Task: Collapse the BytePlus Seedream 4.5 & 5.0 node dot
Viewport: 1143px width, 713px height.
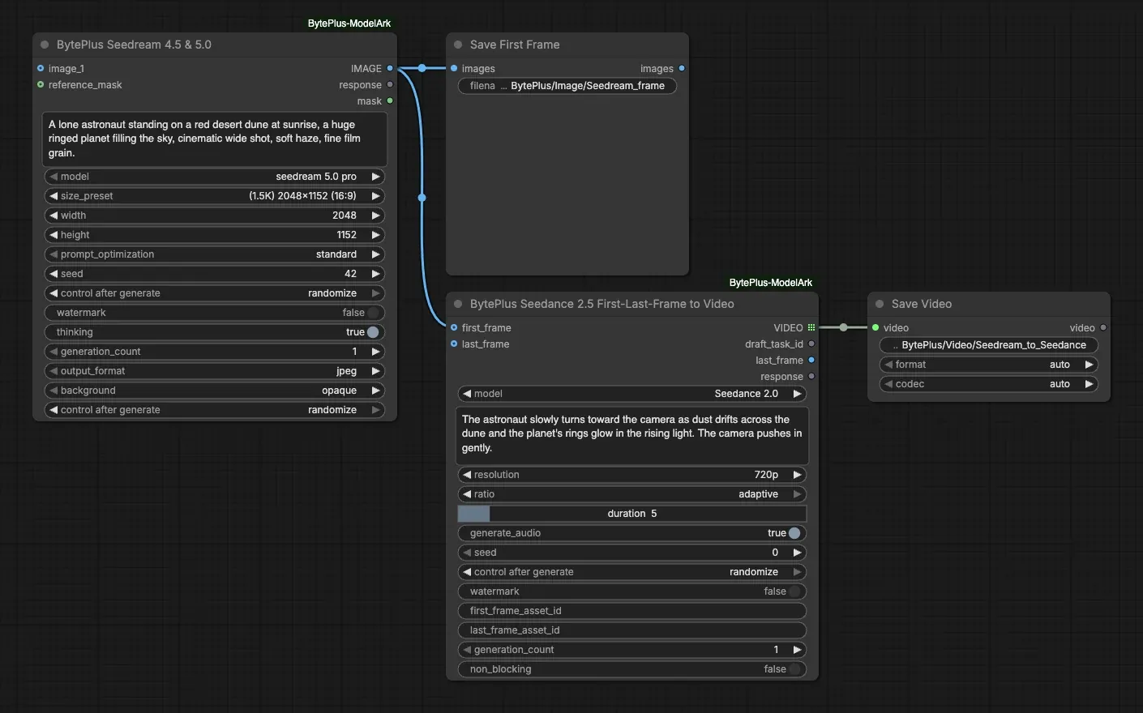Action: [45, 45]
